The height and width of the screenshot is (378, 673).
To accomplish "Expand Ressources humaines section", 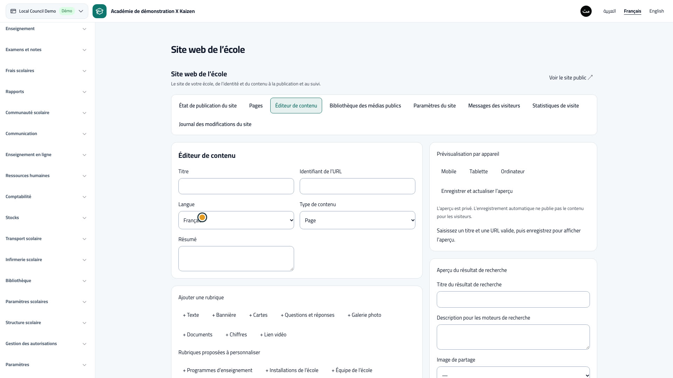I will pyautogui.click(x=46, y=176).
